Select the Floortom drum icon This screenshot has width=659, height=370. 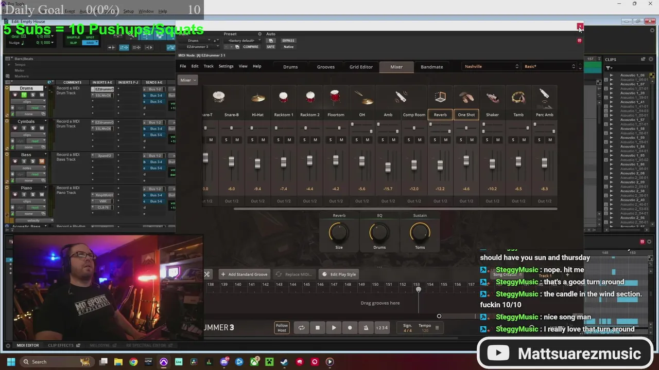pyautogui.click(x=336, y=97)
